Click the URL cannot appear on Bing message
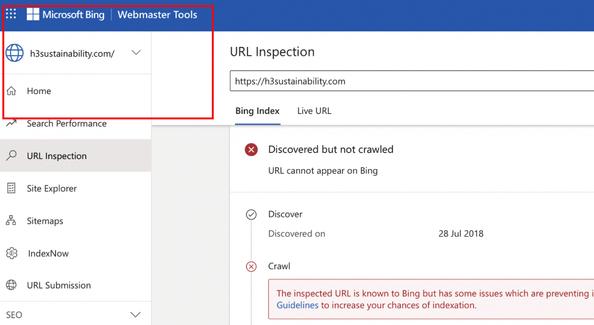The image size is (594, 325). click(x=323, y=170)
